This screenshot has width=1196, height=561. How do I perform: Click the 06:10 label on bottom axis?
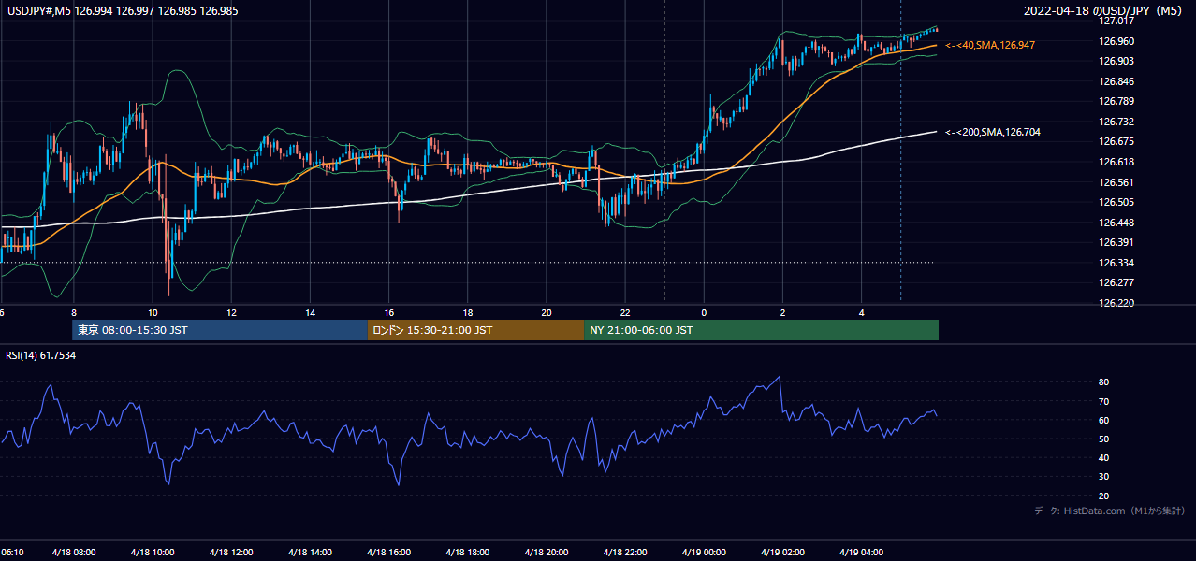coord(11,553)
